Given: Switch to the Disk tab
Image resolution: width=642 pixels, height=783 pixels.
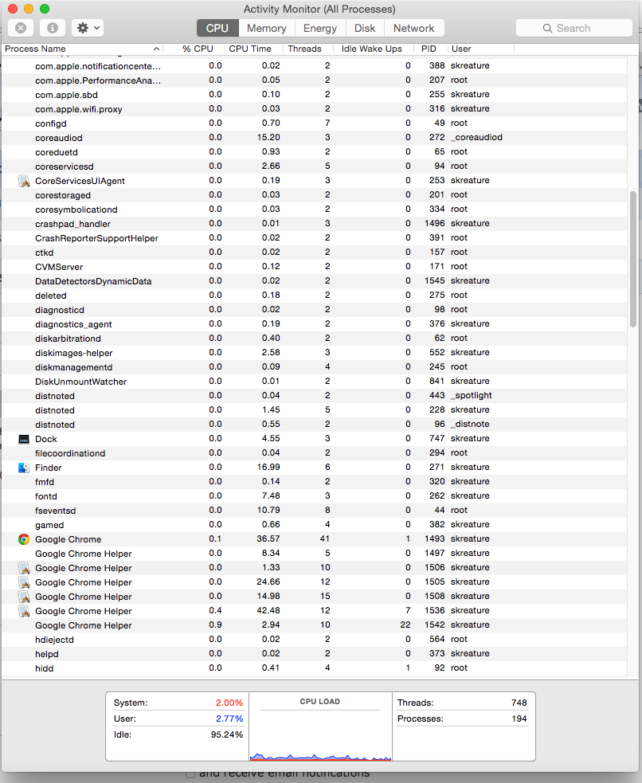Looking at the screenshot, I should click(365, 28).
